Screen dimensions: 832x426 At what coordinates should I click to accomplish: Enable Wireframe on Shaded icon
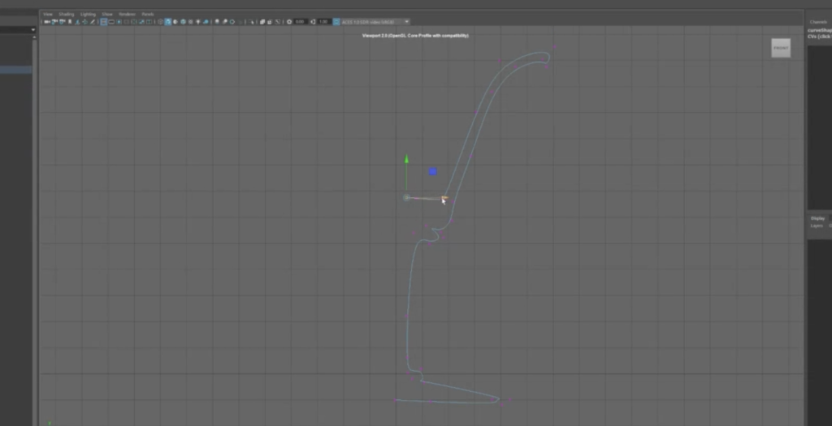click(x=183, y=22)
